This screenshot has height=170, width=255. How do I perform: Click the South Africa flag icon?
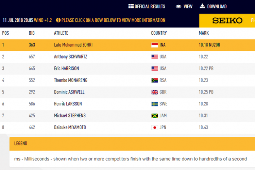[155, 80]
